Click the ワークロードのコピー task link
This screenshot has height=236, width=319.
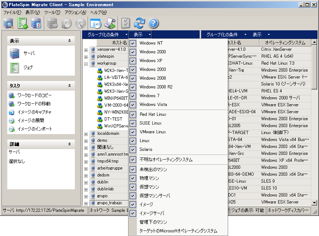tap(34, 96)
